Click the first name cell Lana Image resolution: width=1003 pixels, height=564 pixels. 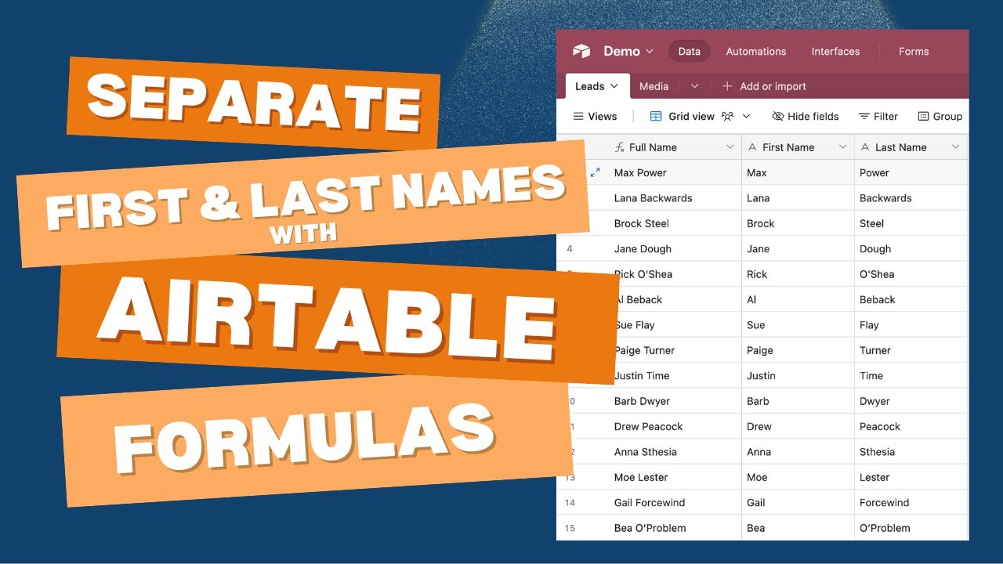(x=798, y=198)
